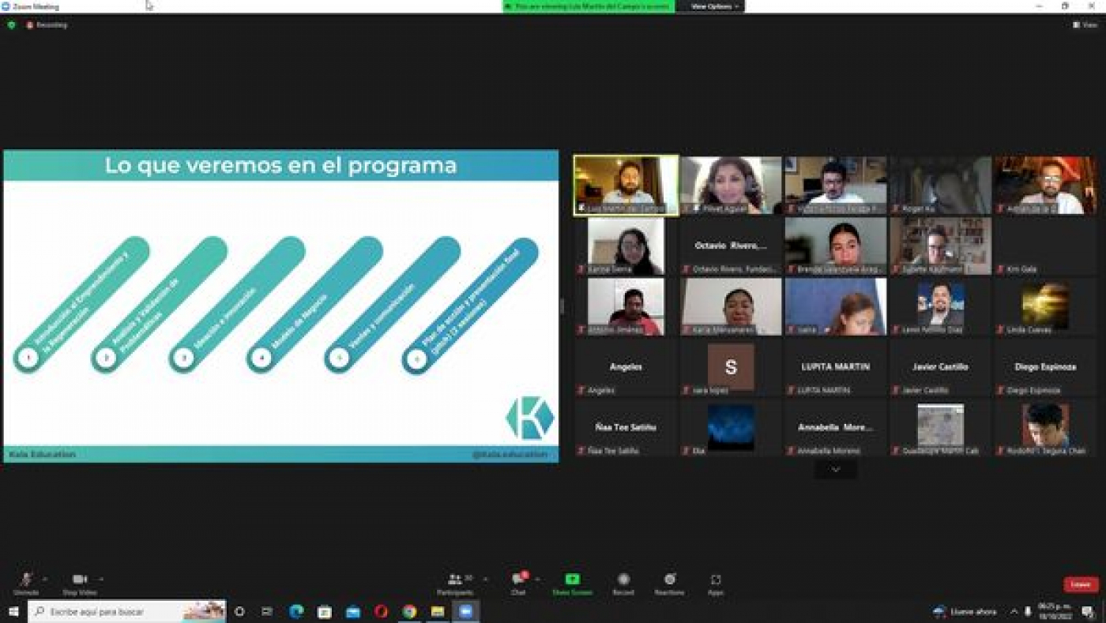Open Windows notification center
Image resolution: width=1106 pixels, height=623 pixels.
coord(1088,611)
